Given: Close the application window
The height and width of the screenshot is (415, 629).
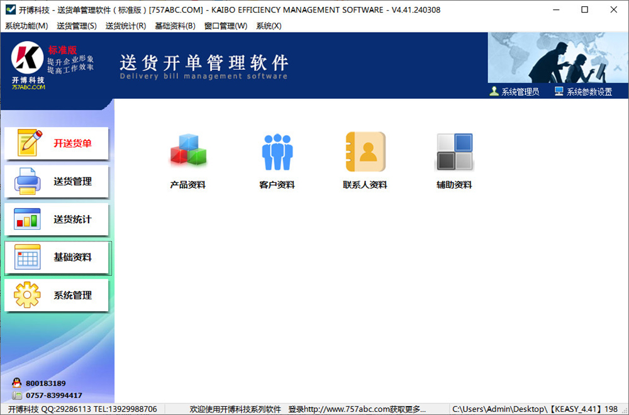Looking at the screenshot, I should (614, 9).
